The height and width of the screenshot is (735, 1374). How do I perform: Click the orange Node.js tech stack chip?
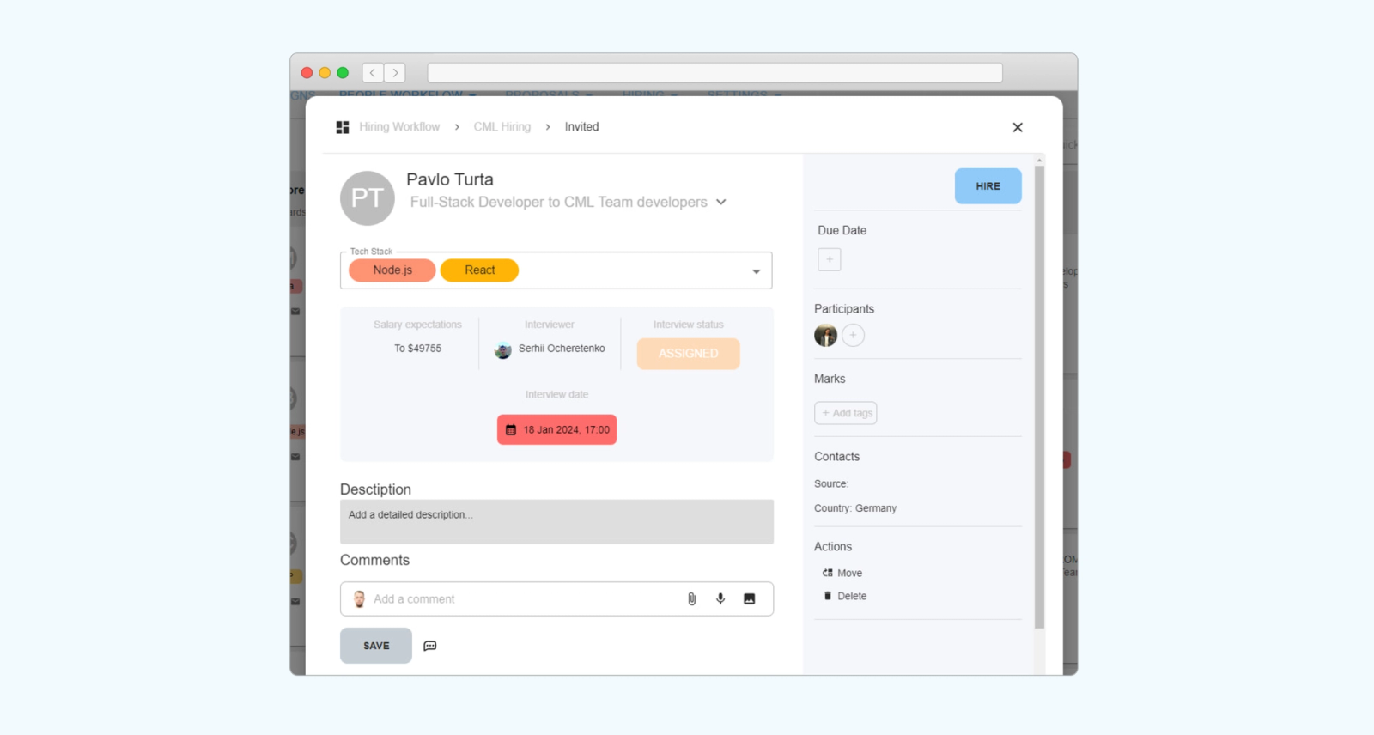pyautogui.click(x=392, y=270)
